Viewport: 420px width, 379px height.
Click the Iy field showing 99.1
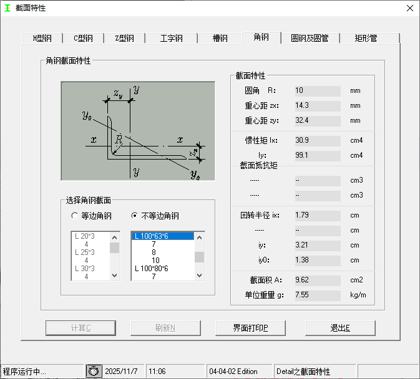[x=318, y=155]
